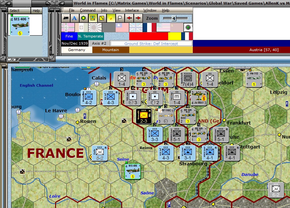Viewport: 290px width, 208px height.
Task: Click the Rouen city dot
Action: point(78,122)
